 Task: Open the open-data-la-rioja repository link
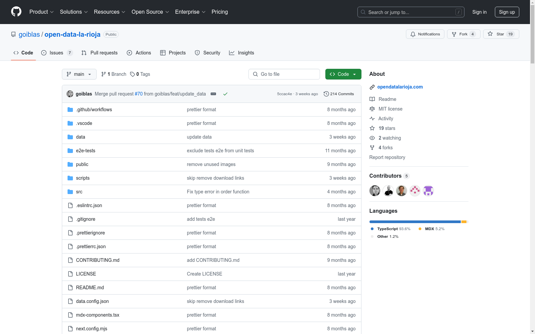click(73, 34)
